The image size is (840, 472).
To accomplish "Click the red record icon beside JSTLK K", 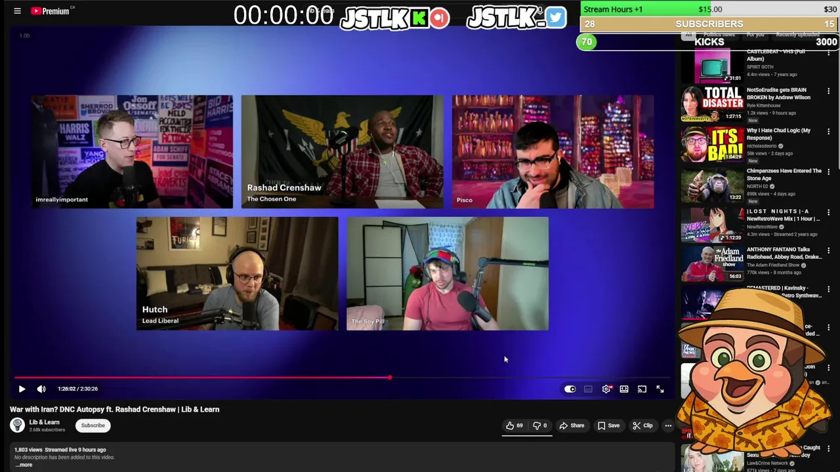I will (x=440, y=18).
